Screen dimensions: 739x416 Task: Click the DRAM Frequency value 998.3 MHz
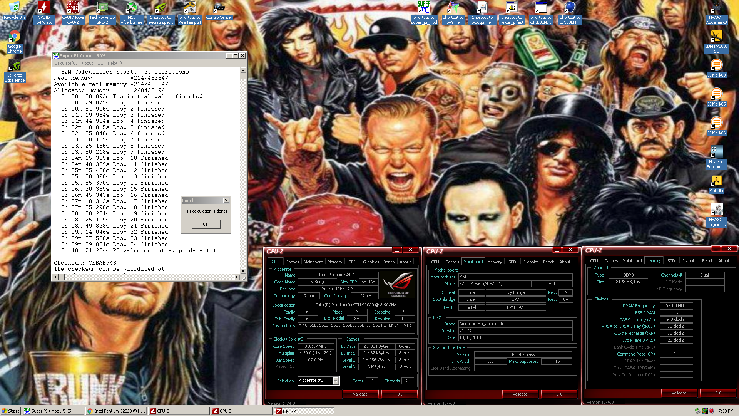point(676,305)
